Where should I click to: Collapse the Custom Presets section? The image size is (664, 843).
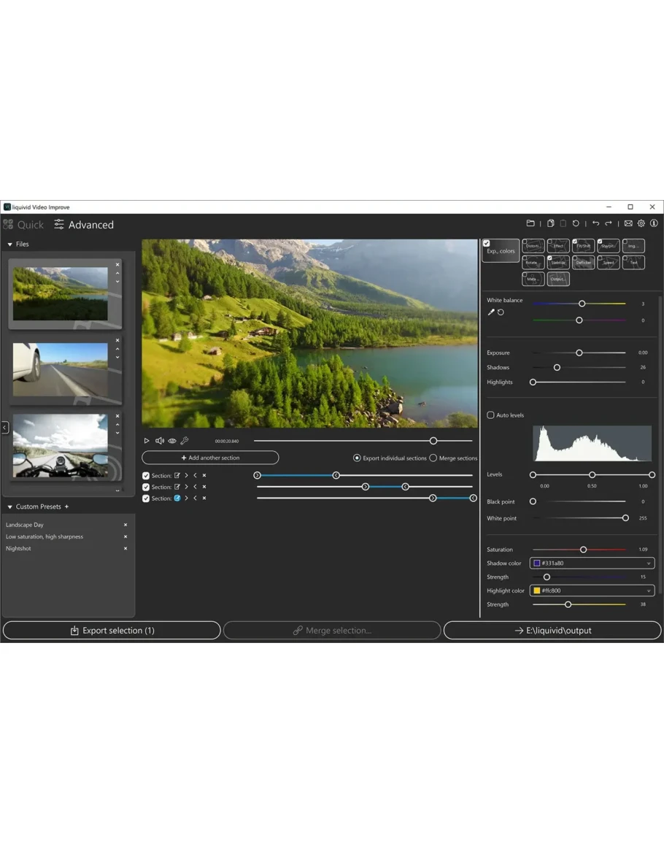10,507
